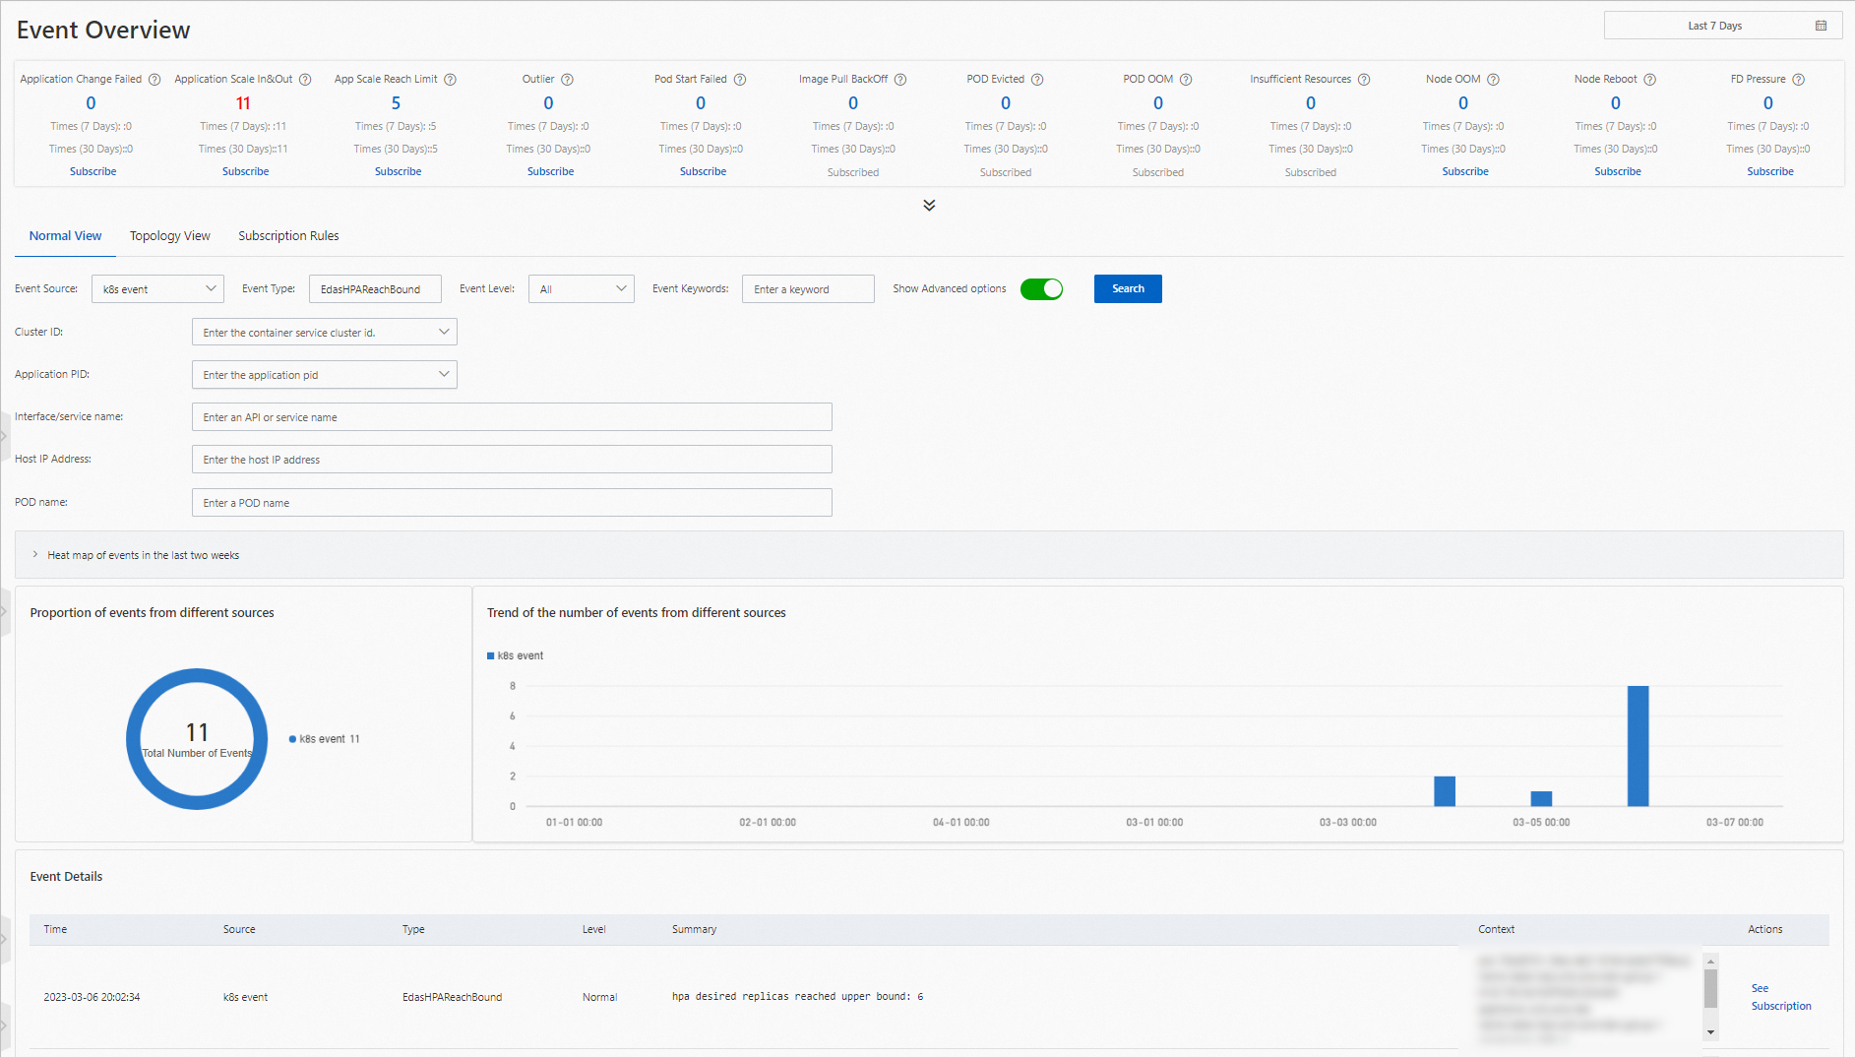View help for App Scale Reach Limit metric
The width and height of the screenshot is (1855, 1057).
(x=450, y=79)
